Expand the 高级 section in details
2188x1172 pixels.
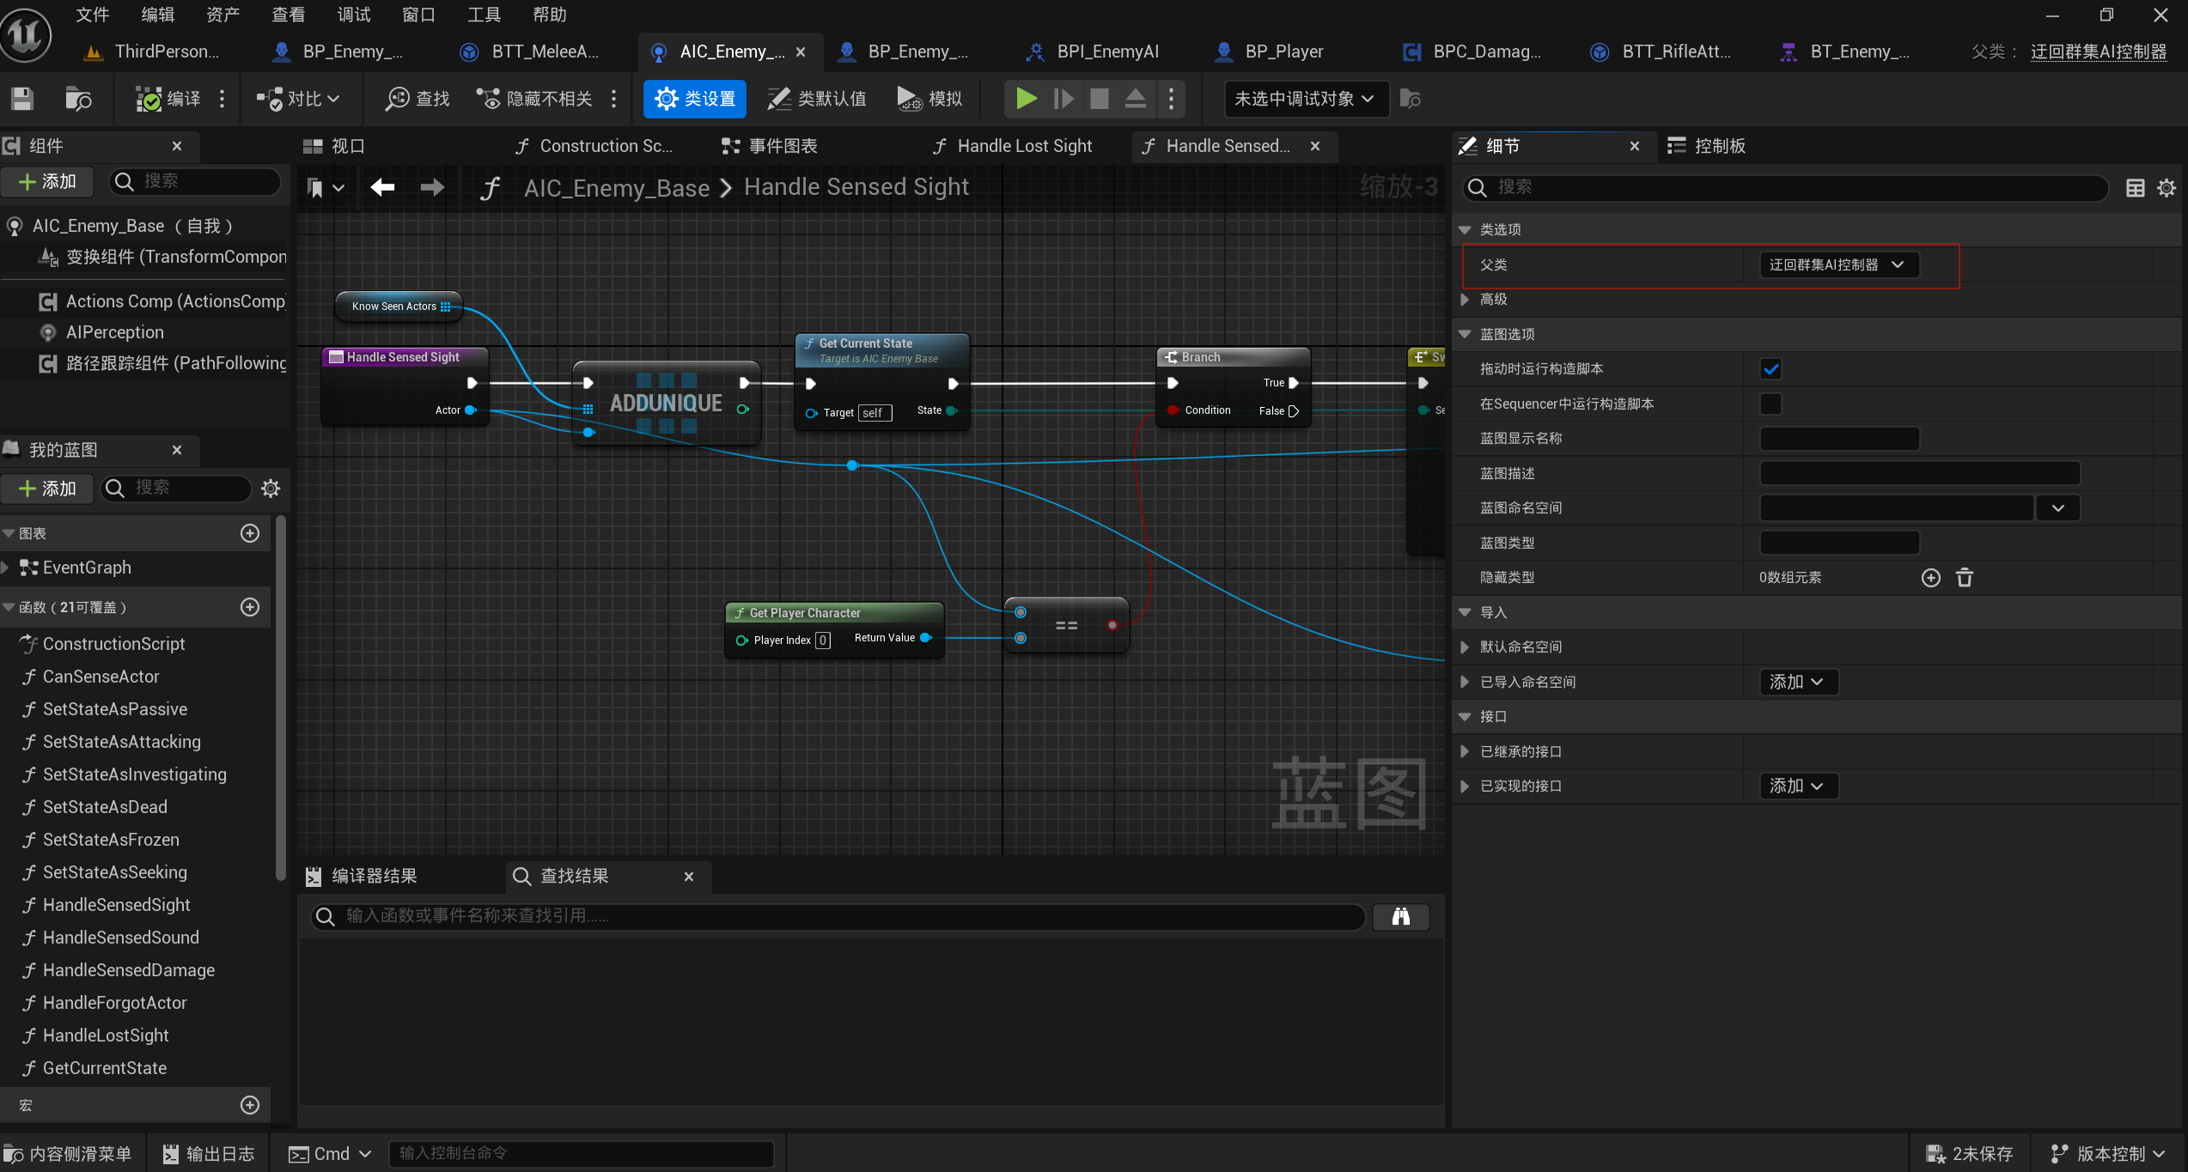coord(1466,300)
